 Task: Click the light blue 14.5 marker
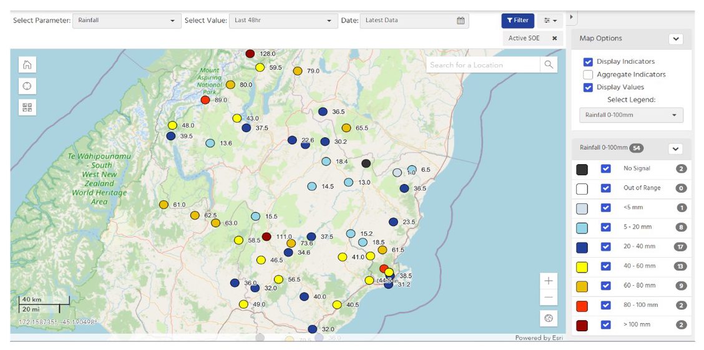coord(312,186)
